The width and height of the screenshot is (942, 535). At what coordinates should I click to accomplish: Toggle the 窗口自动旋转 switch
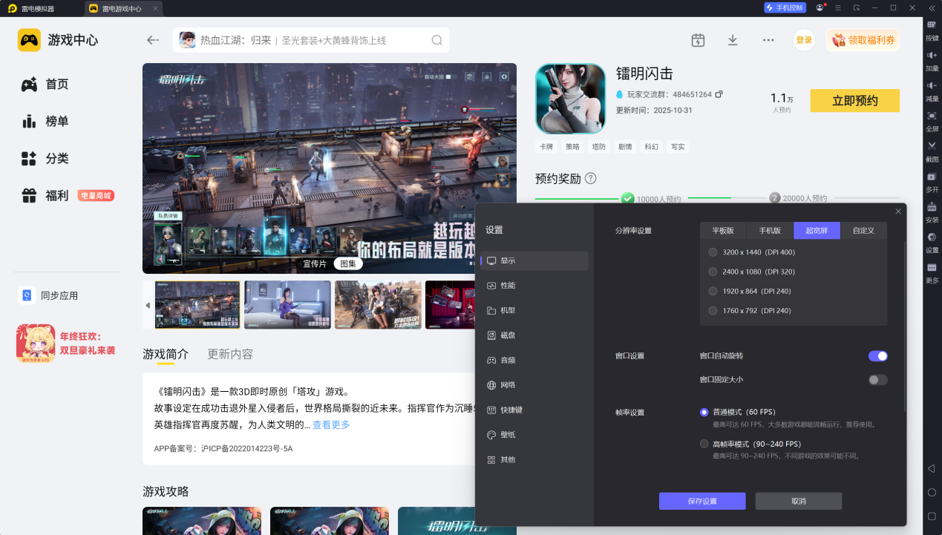click(877, 356)
